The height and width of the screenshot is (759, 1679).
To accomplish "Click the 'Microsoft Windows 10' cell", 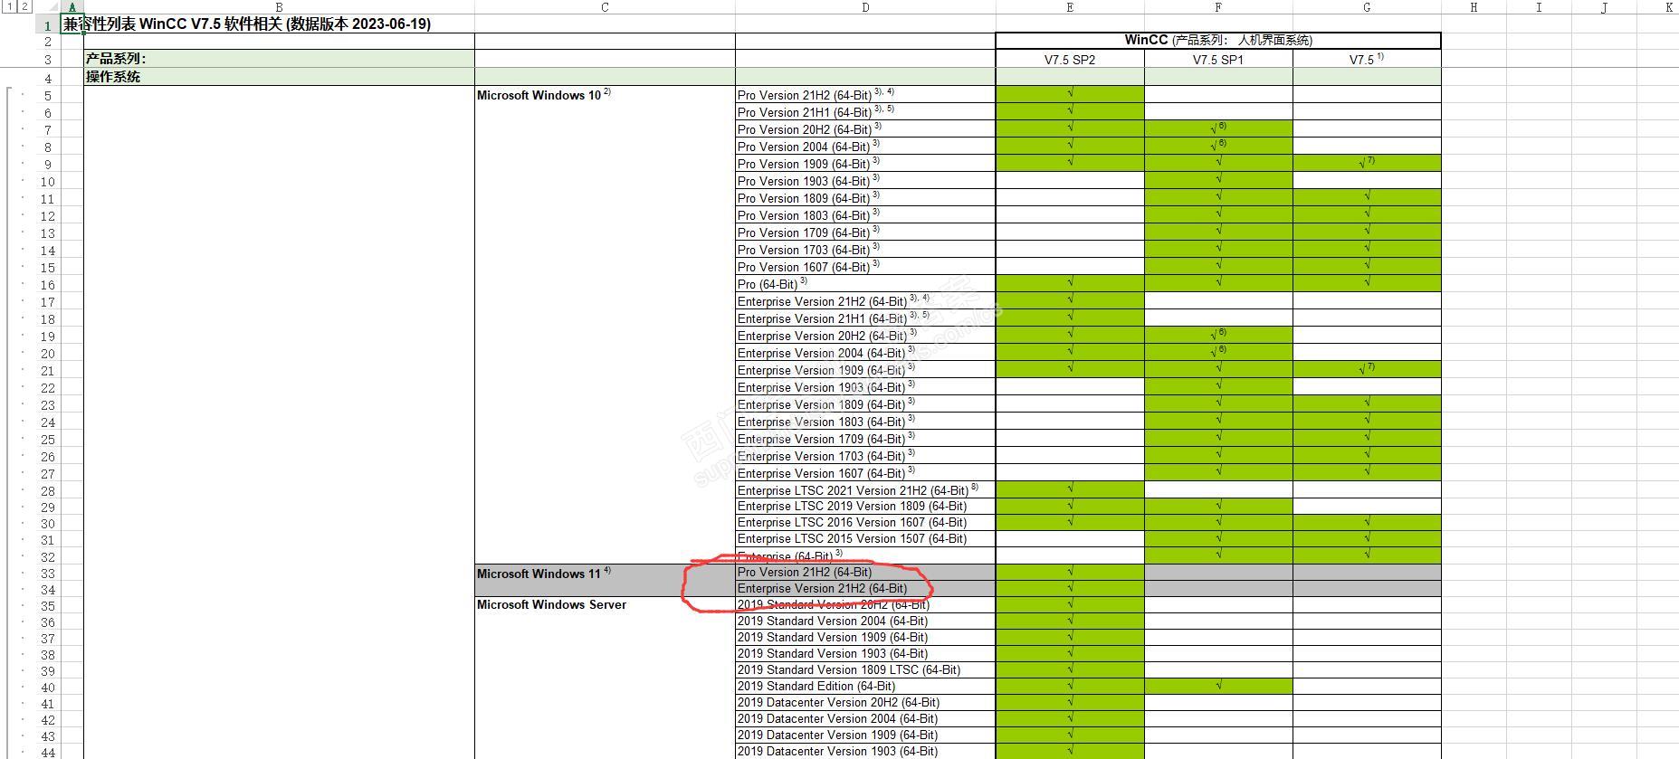I will coord(605,95).
